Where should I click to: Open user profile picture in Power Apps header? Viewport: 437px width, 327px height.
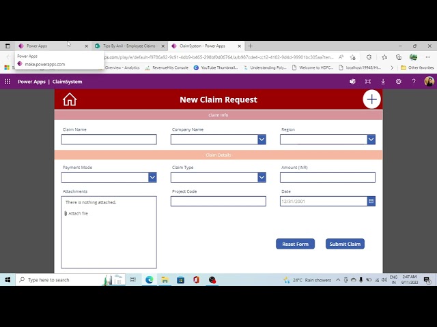429,82
